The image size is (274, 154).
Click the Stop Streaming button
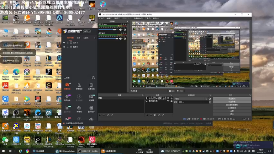232,99
